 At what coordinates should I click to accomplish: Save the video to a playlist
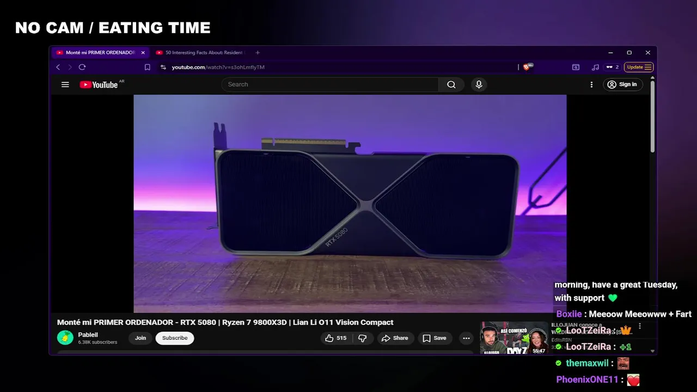pos(435,338)
